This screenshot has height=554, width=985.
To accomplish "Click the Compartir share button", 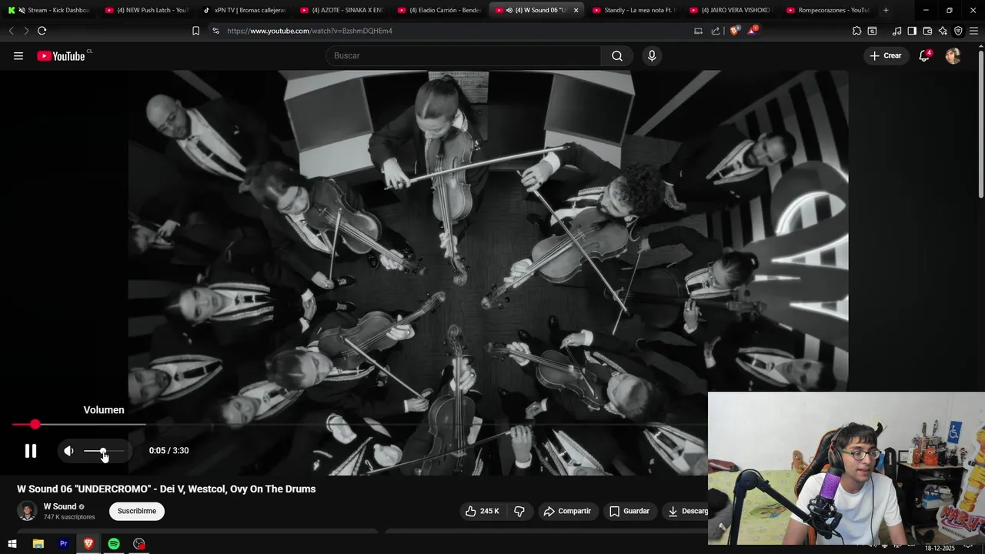I will (567, 511).
